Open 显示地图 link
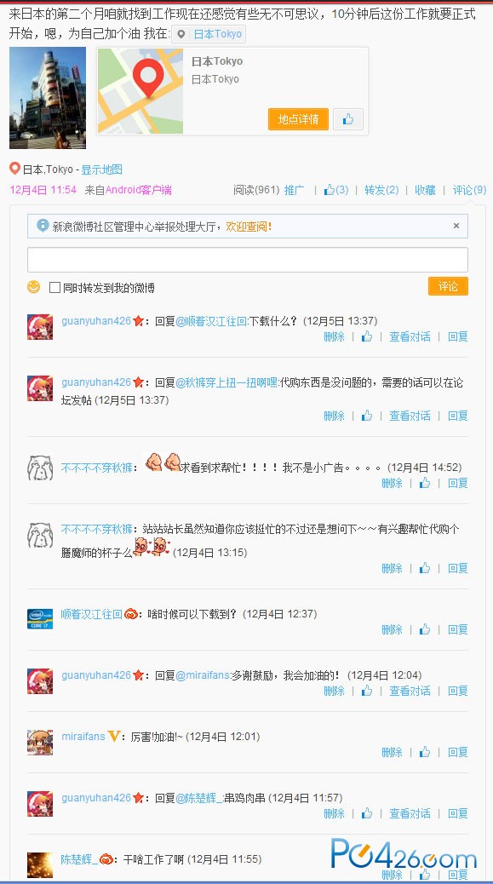493x884 pixels. pyautogui.click(x=102, y=169)
